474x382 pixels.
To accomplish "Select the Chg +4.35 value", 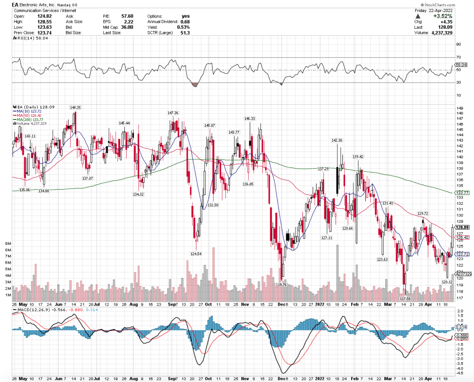I will 447,22.
